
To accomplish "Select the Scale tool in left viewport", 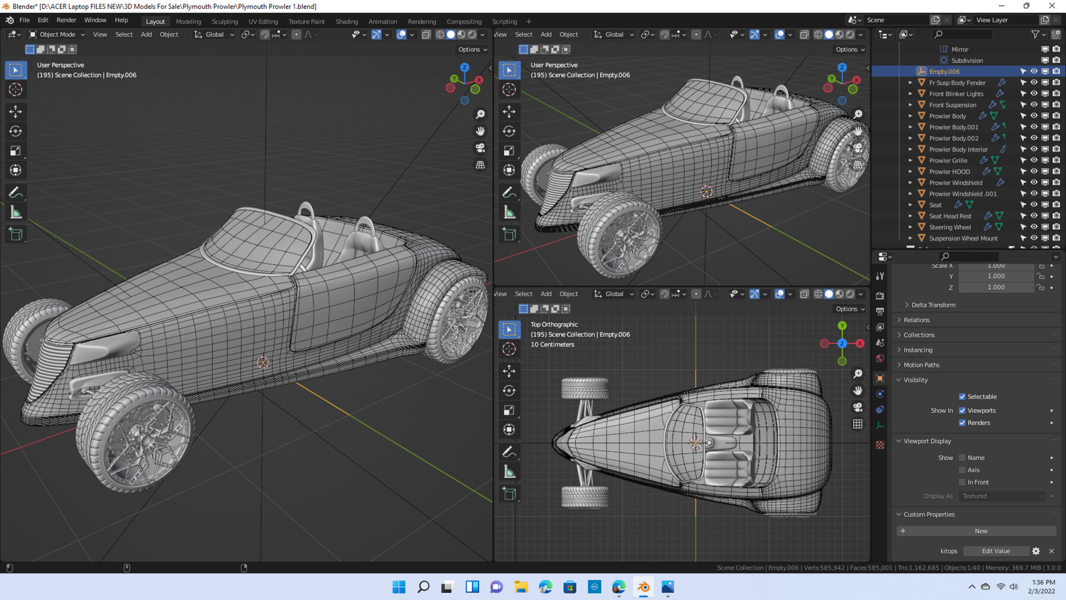I will click(15, 151).
